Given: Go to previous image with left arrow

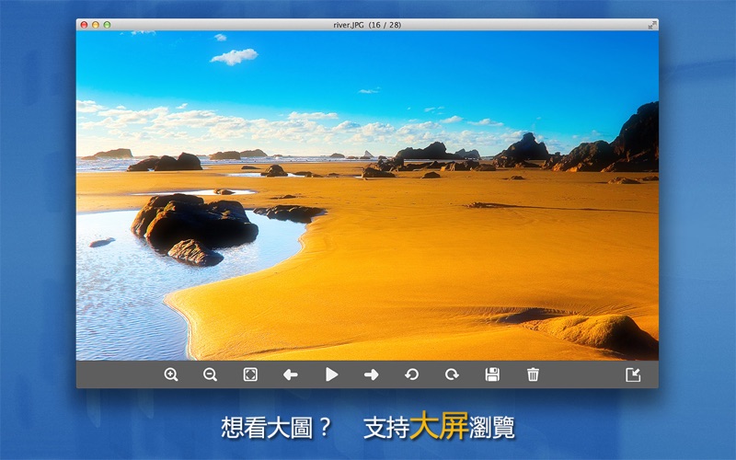Looking at the screenshot, I should 291,374.
